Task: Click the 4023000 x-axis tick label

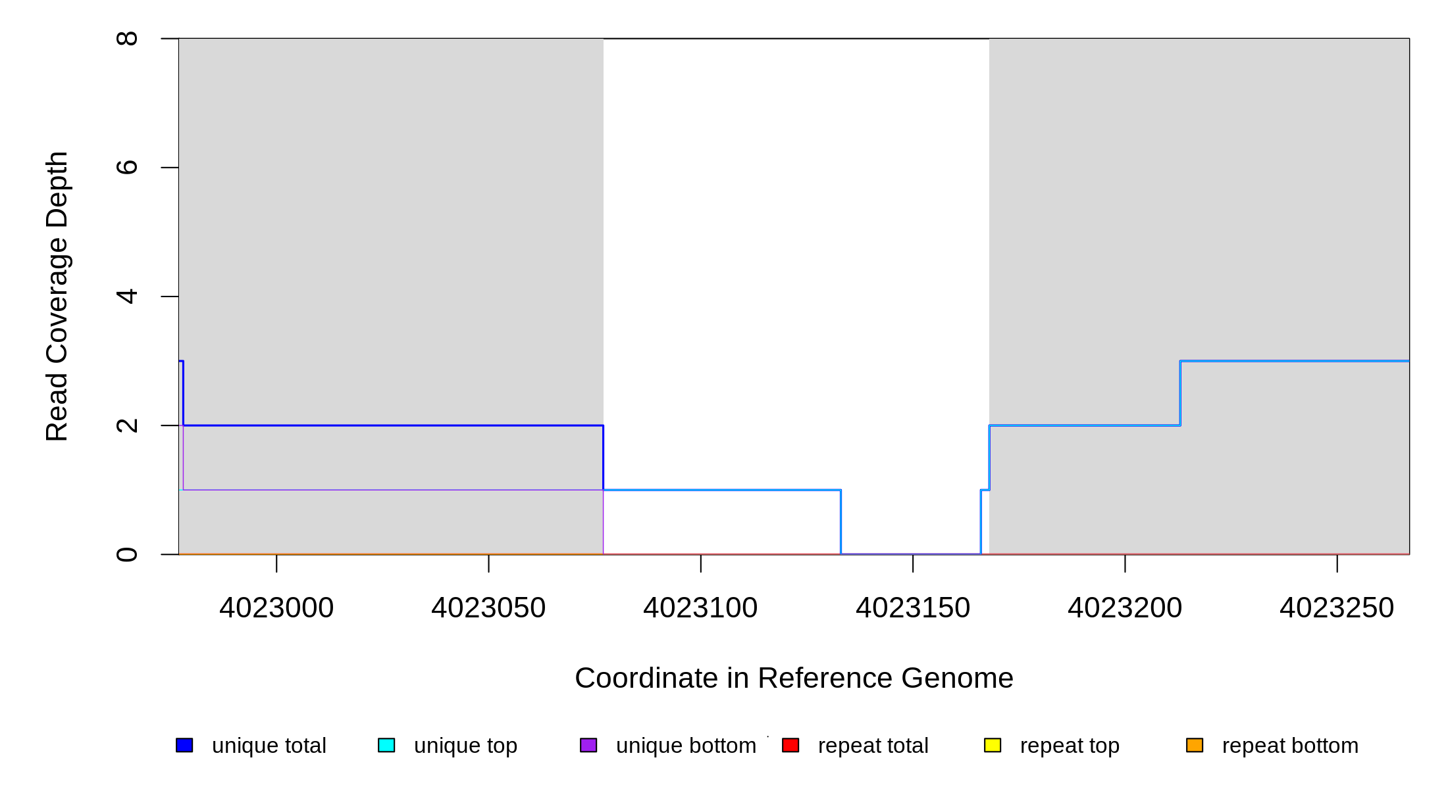Action: click(276, 608)
